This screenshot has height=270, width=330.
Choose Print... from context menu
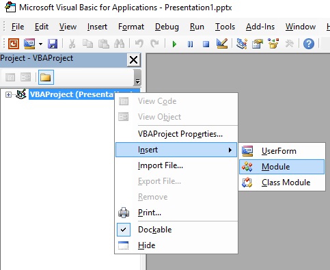[x=176, y=213]
